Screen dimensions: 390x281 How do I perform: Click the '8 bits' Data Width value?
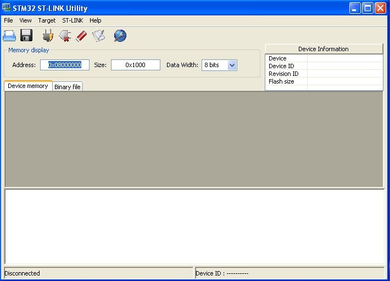(211, 65)
